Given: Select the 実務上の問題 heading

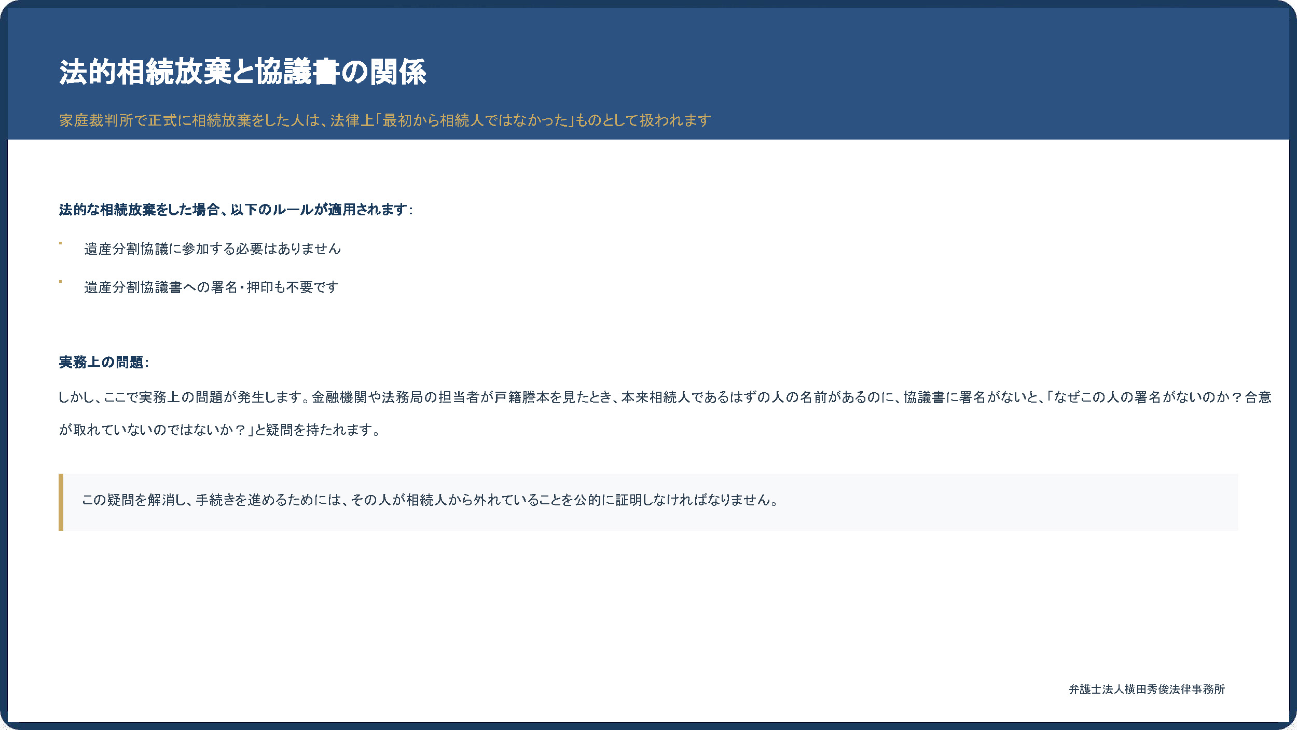Looking at the screenshot, I should point(103,362).
